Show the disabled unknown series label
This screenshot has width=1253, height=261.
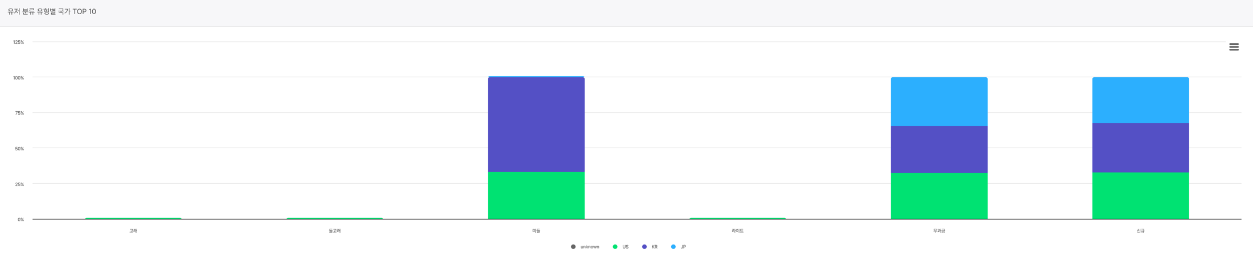(590, 247)
